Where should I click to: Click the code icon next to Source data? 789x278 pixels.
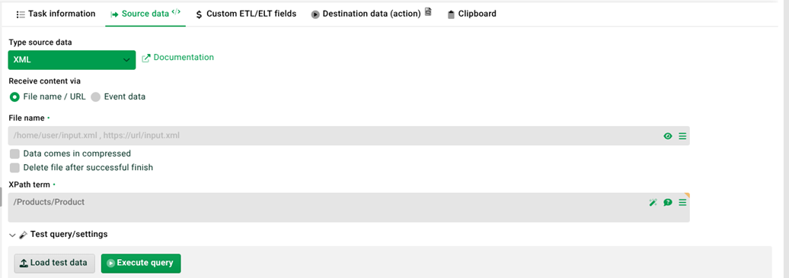click(x=176, y=12)
